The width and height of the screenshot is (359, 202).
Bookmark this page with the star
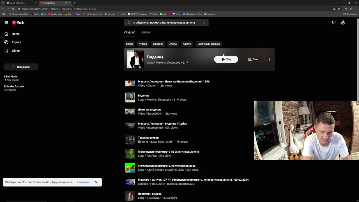[339, 9]
